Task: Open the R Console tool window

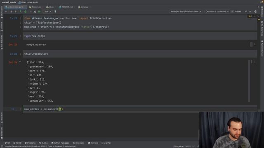Action: (78, 143)
